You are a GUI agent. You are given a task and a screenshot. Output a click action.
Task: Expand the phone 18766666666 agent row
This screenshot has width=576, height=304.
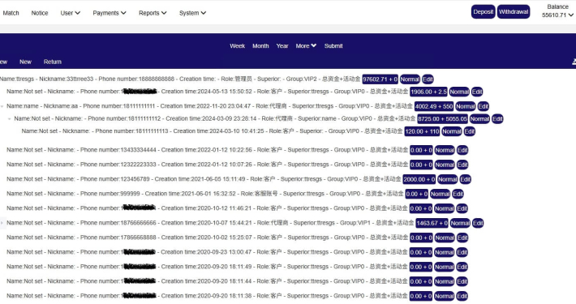(x=2, y=223)
